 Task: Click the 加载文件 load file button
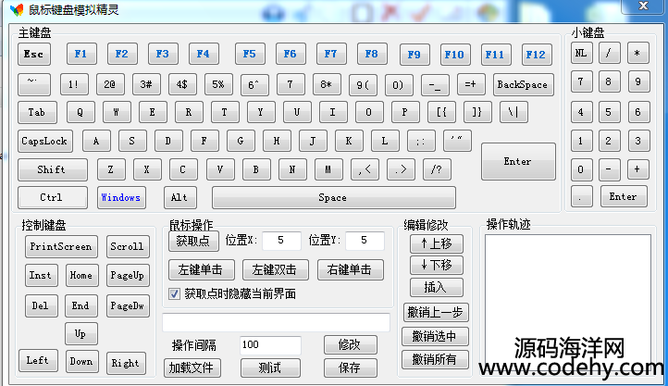[x=191, y=367]
